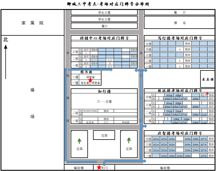Click room 104A on 启智楼 first floor
Screen dimensions: 216x171
tap(179, 156)
